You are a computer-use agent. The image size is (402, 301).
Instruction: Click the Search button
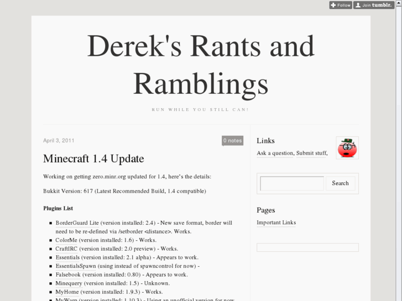(x=340, y=183)
